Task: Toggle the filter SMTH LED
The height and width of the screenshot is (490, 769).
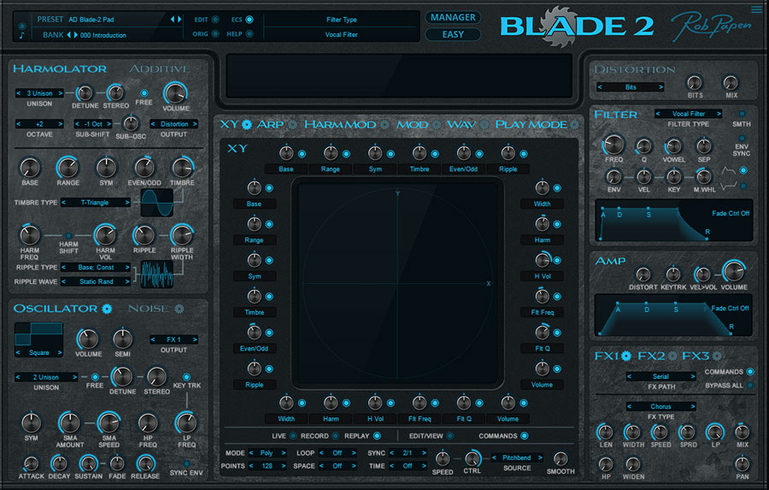Action: [x=742, y=114]
